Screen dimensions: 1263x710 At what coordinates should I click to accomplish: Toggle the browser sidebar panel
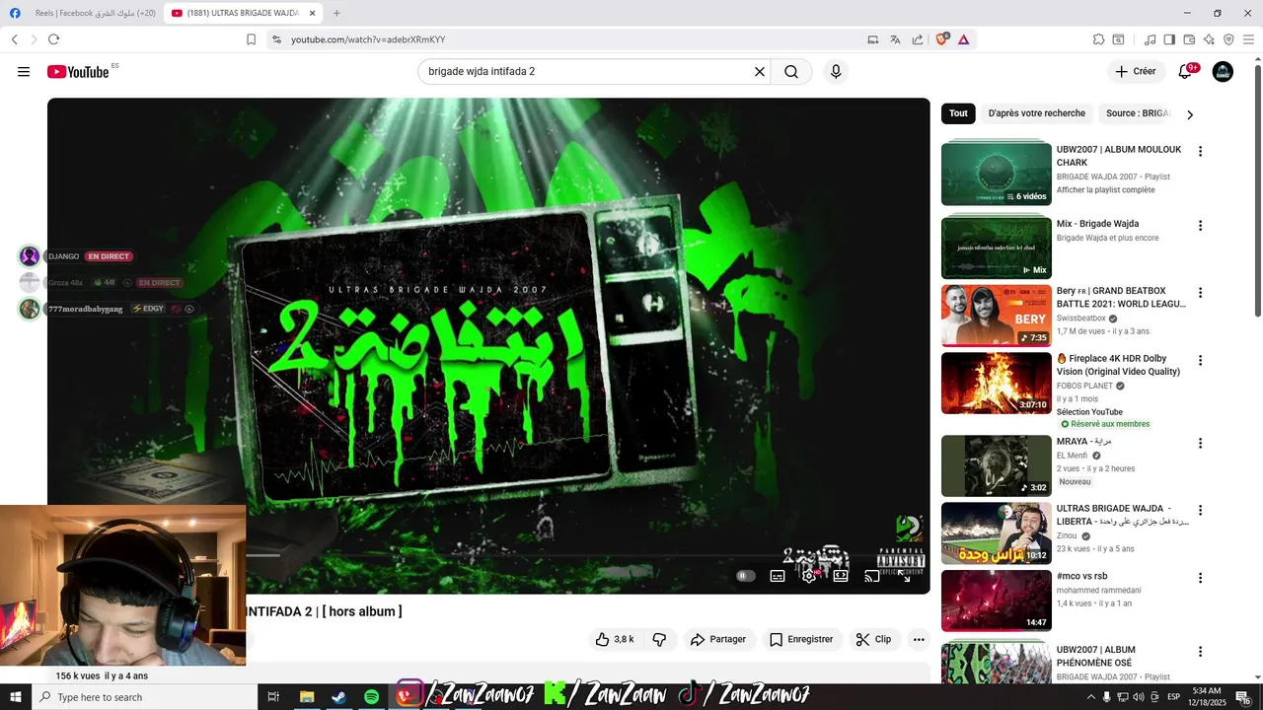click(x=1169, y=39)
